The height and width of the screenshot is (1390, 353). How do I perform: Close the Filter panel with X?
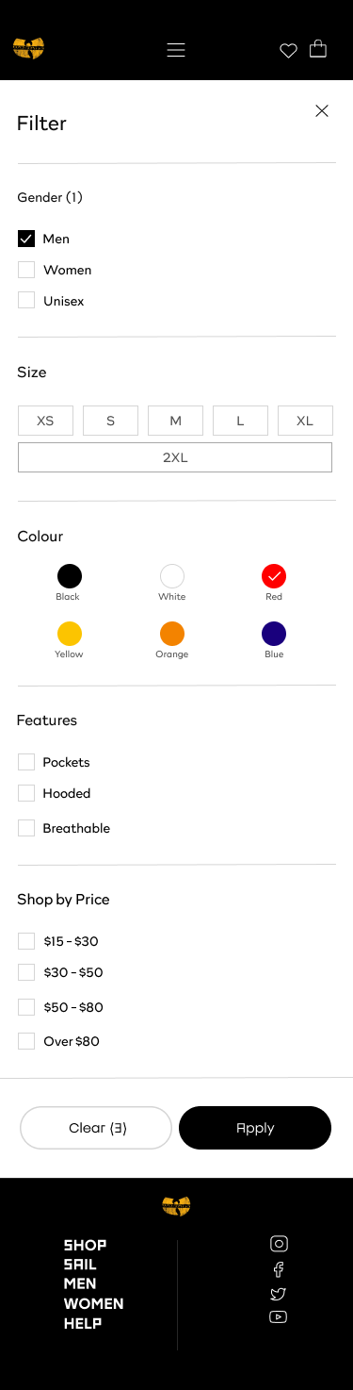point(322,111)
